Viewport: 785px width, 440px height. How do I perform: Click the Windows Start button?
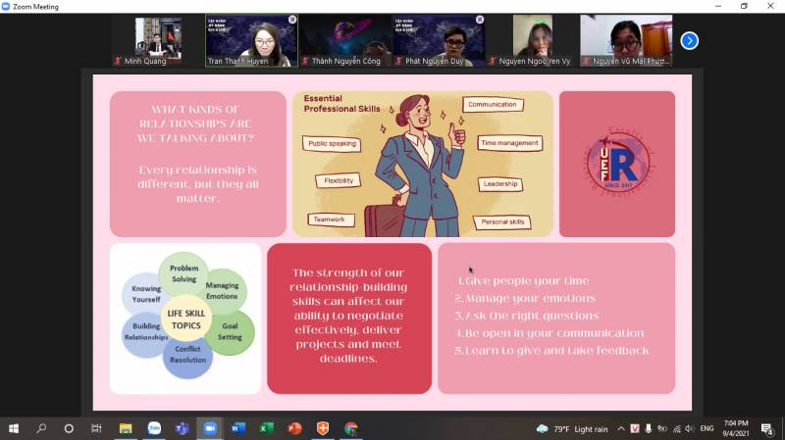click(14, 428)
